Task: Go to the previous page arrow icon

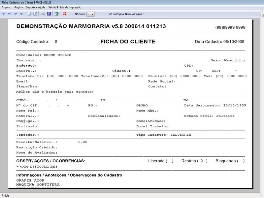Action: (x=10, y=14)
